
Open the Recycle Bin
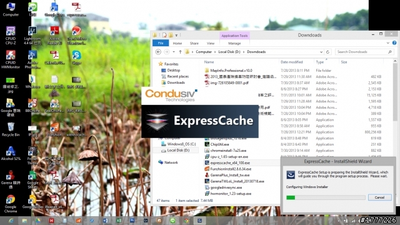11,129
